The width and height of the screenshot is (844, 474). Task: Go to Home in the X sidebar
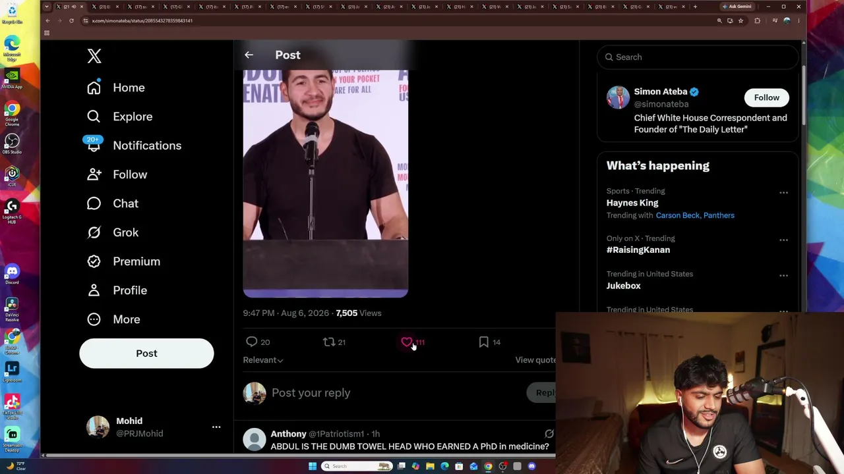(129, 88)
